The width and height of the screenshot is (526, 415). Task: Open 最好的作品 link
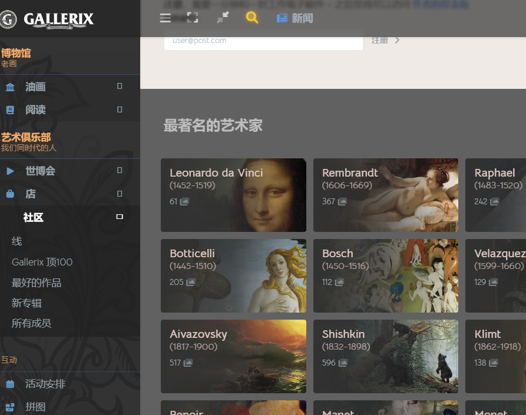coord(37,283)
